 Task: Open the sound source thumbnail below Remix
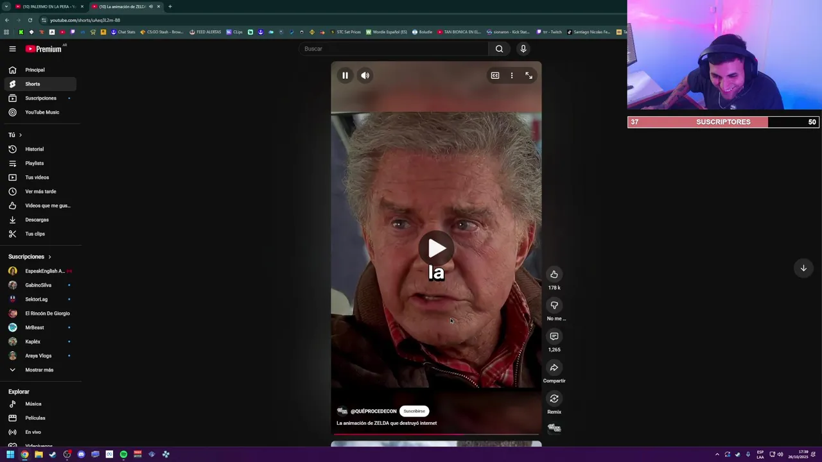[554, 428]
